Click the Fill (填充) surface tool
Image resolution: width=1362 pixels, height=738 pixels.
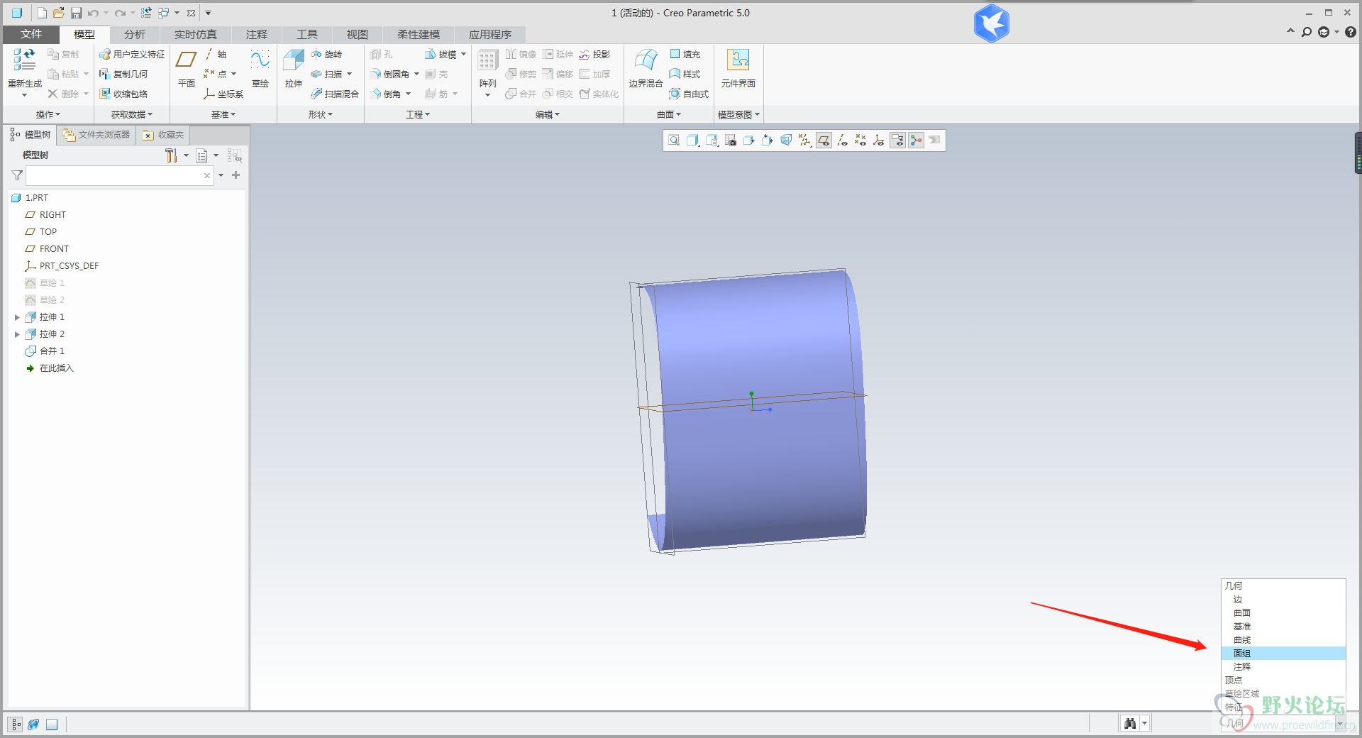tap(685, 55)
